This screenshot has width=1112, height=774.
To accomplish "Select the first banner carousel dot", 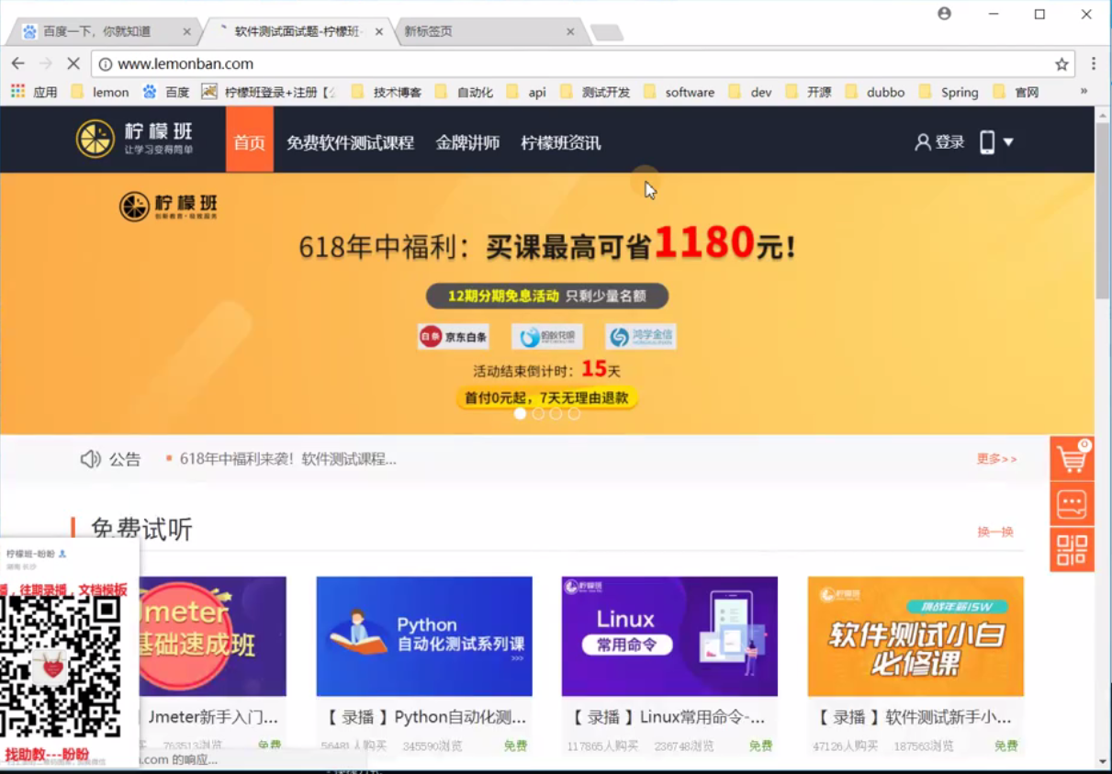I will (520, 414).
